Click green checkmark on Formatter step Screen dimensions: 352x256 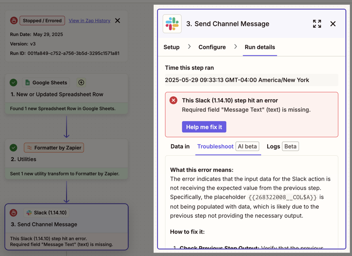[14, 148]
